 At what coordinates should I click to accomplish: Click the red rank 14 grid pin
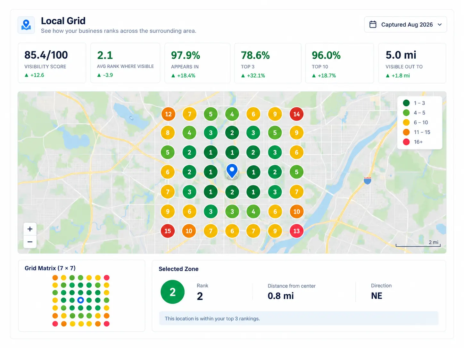point(296,114)
